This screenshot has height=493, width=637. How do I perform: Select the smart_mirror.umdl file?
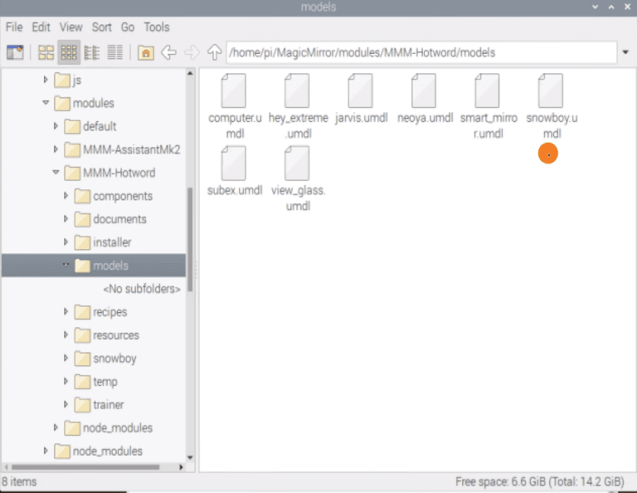click(488, 91)
